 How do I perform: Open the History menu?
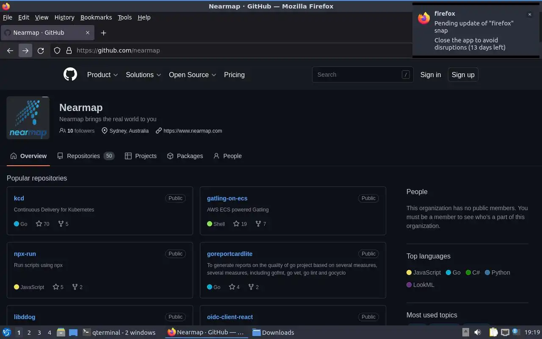click(64, 17)
